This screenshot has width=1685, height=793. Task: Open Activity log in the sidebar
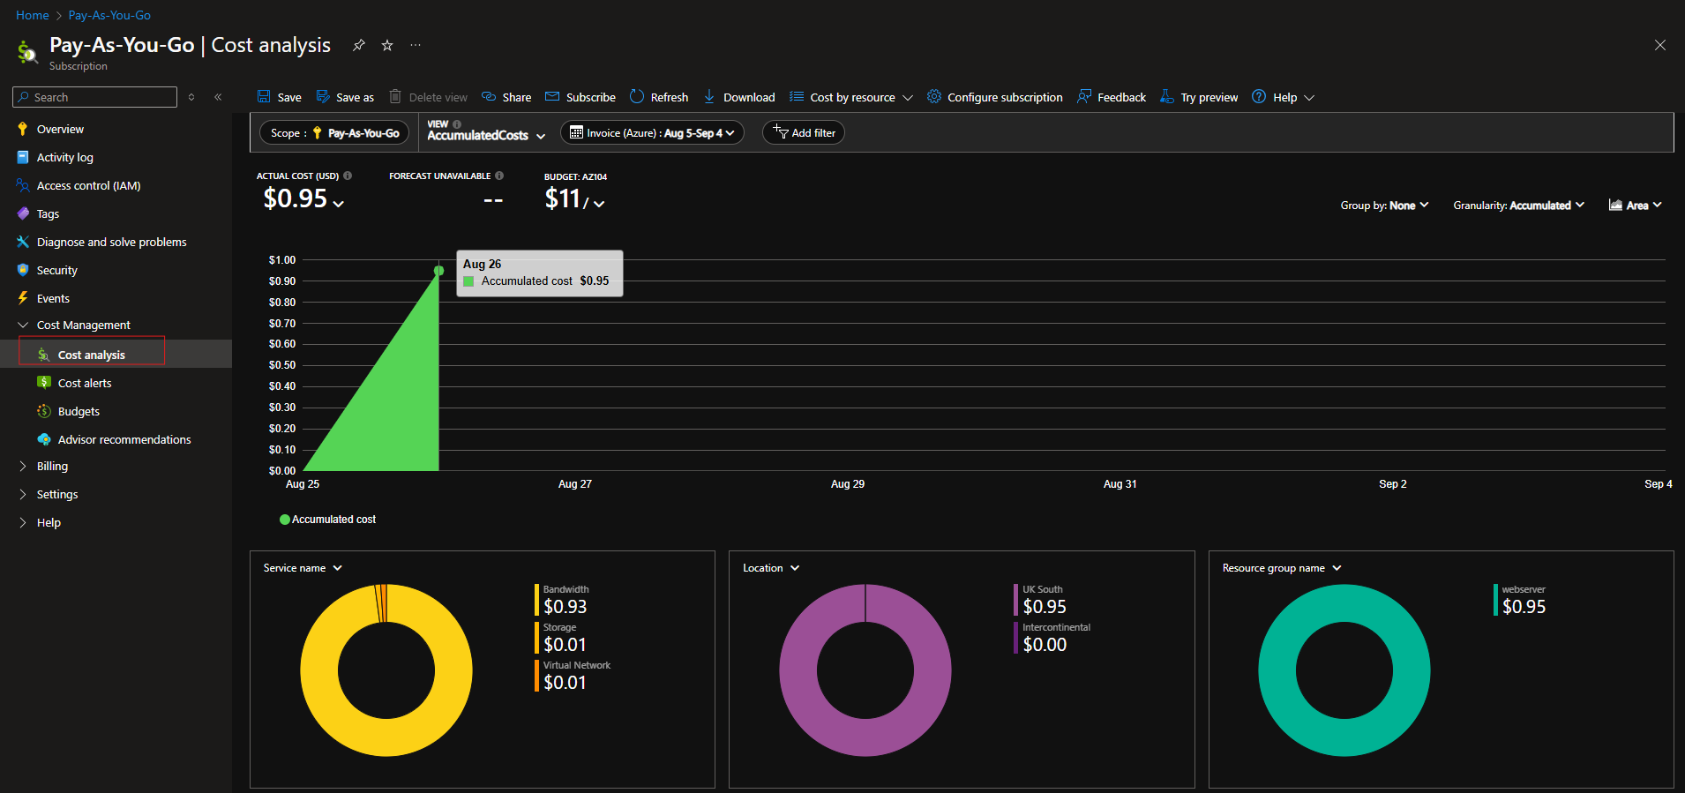(64, 157)
